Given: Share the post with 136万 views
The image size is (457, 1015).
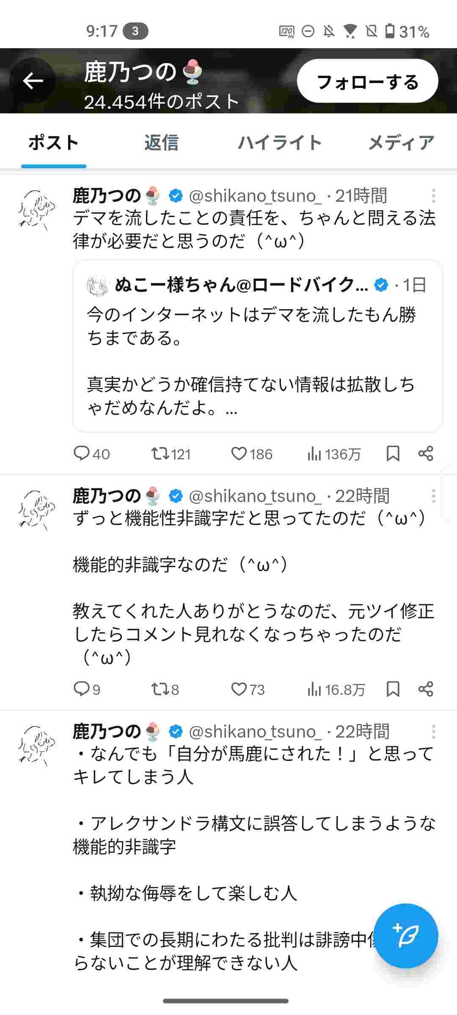Looking at the screenshot, I should tap(426, 454).
